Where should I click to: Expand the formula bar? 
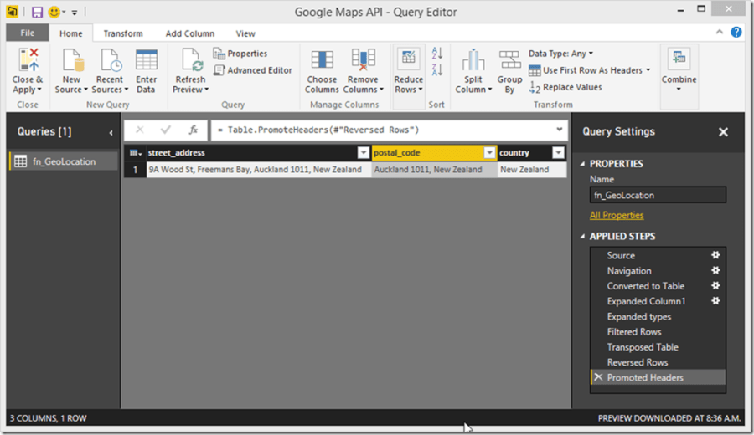tap(560, 130)
